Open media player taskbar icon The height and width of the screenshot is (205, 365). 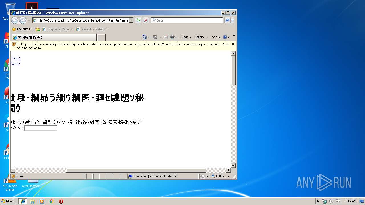click(42, 201)
